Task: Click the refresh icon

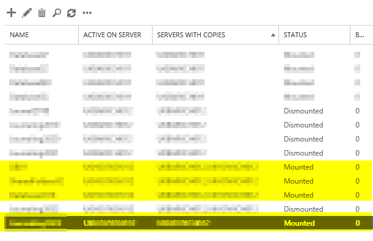Action: 71,13
